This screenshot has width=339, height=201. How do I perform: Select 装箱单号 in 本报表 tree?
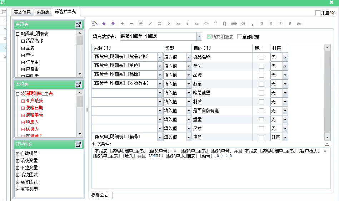34,115
